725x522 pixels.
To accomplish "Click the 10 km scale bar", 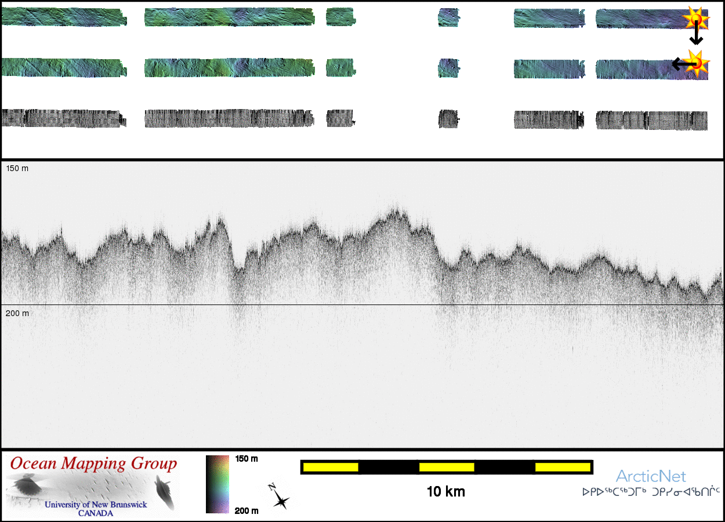I will click(x=446, y=467).
